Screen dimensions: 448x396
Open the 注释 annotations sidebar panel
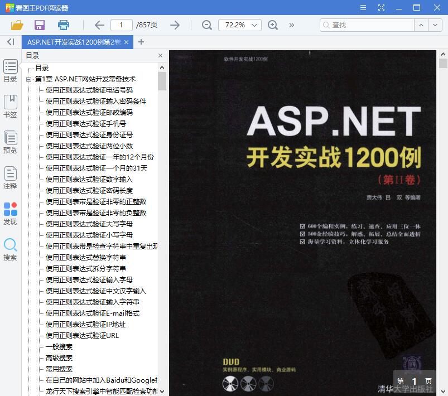[10, 178]
